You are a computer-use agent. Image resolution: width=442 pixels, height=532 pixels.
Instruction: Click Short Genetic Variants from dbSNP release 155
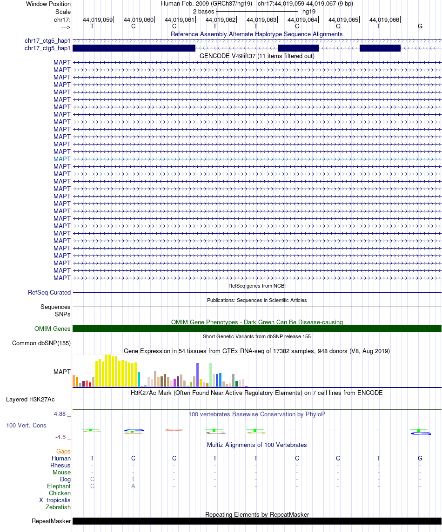pyautogui.click(x=257, y=336)
